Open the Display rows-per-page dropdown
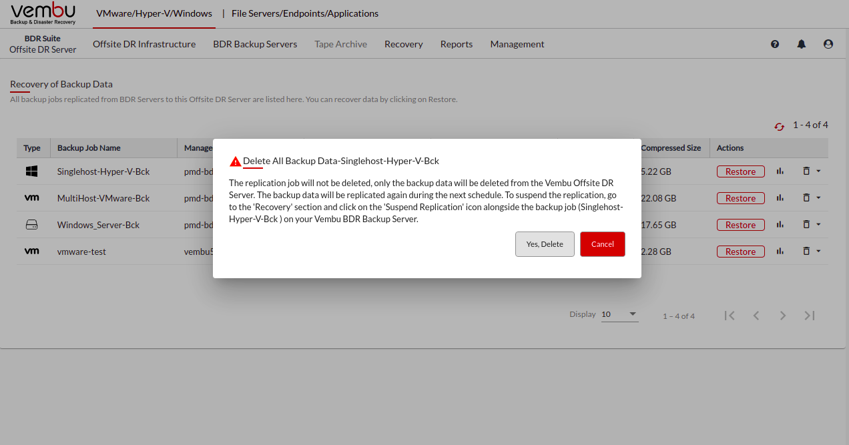 [x=619, y=314]
